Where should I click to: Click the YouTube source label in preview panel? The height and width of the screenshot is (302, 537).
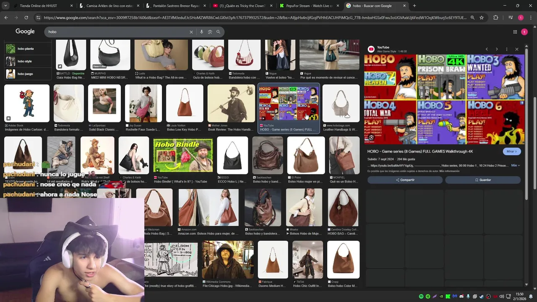[383, 47]
